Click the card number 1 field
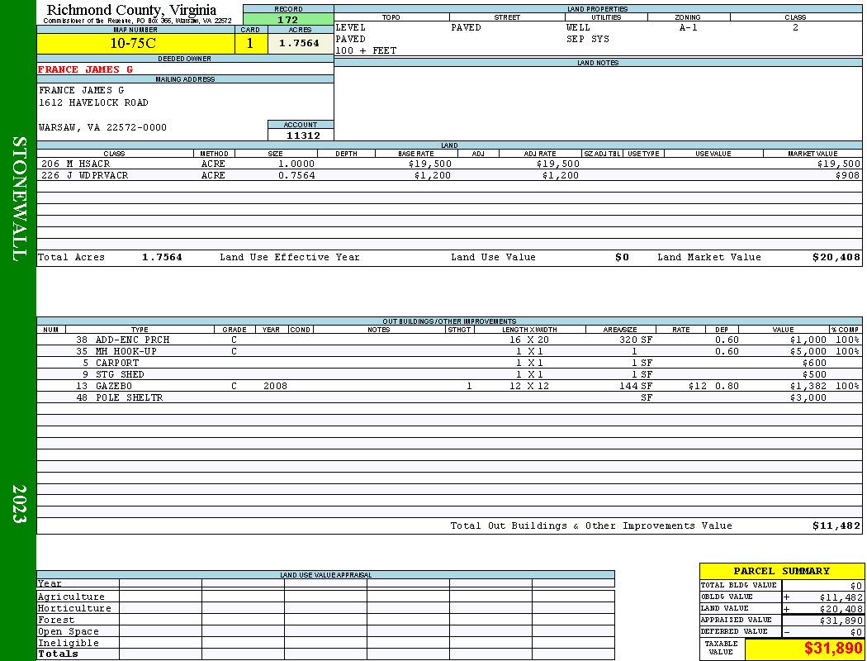 [250, 43]
